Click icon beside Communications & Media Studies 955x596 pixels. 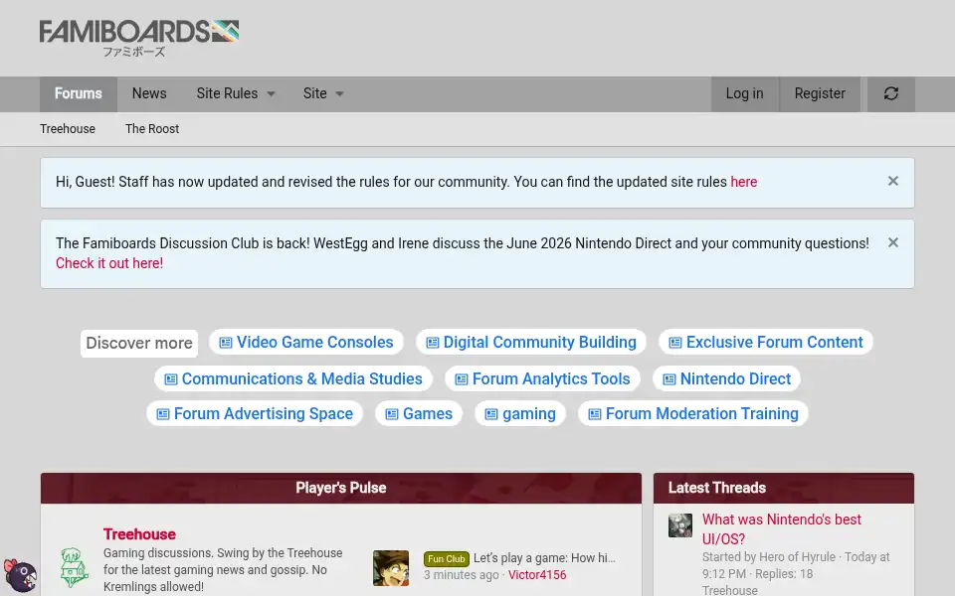pyautogui.click(x=171, y=379)
